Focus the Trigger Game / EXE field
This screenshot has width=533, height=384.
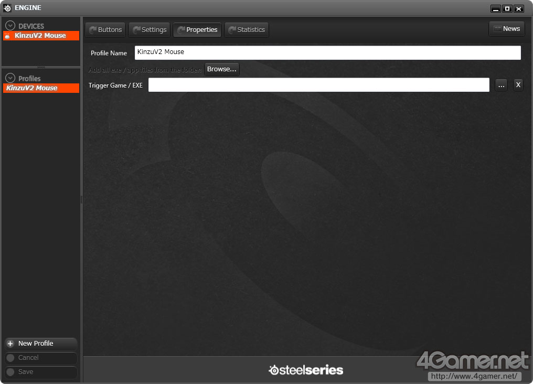point(319,85)
